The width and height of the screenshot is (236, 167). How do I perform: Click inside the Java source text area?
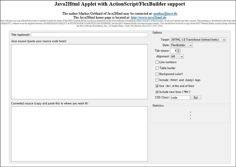coord(79,72)
